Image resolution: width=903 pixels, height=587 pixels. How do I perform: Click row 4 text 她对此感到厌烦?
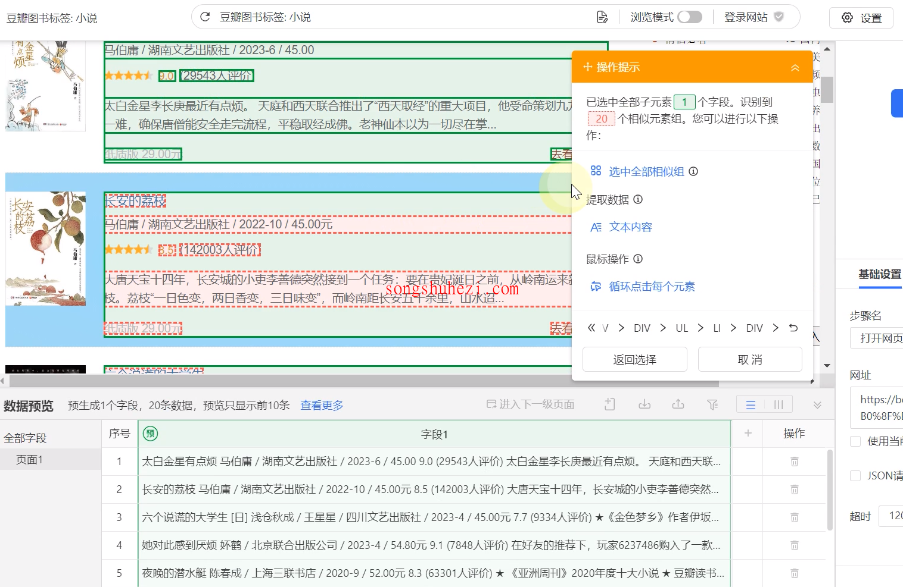179,545
